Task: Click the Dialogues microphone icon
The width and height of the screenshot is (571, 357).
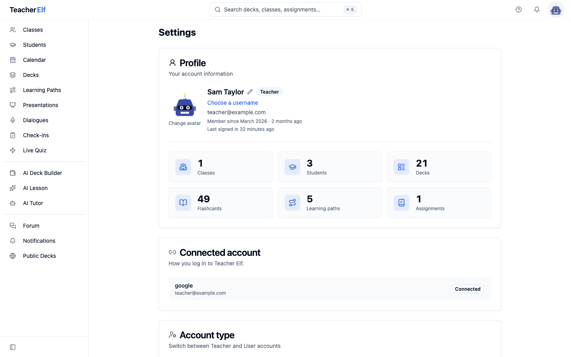Action: coord(13,120)
